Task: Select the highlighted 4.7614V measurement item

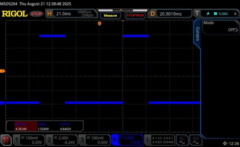Action: [x=26, y=126]
